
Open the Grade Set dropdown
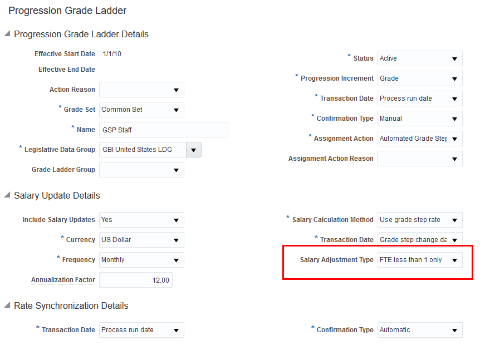pyautogui.click(x=141, y=110)
